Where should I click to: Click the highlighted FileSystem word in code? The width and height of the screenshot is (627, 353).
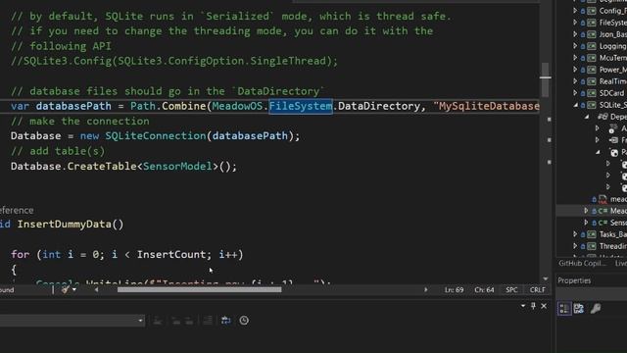coord(301,106)
